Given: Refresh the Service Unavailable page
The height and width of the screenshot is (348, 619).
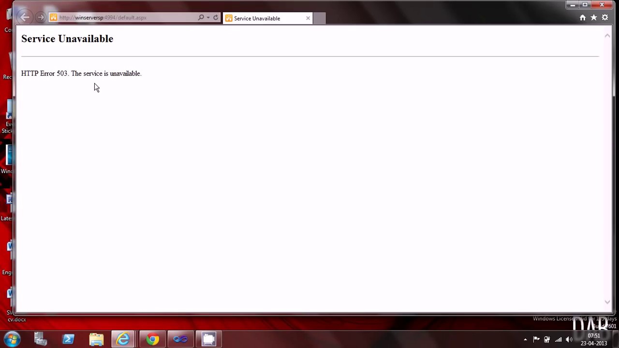Looking at the screenshot, I should (x=216, y=17).
